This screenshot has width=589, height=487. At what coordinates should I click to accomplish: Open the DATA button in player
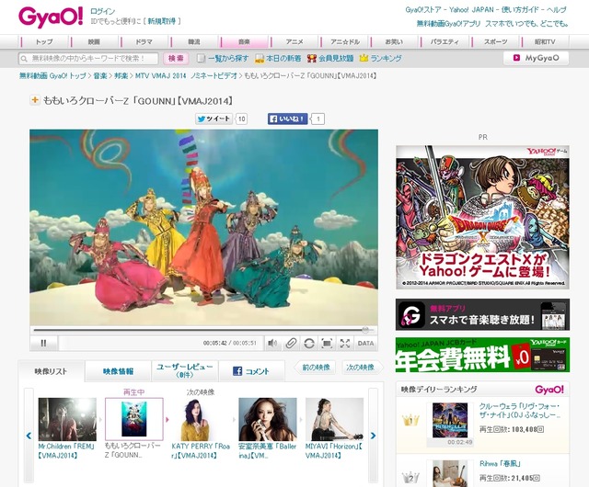click(365, 344)
